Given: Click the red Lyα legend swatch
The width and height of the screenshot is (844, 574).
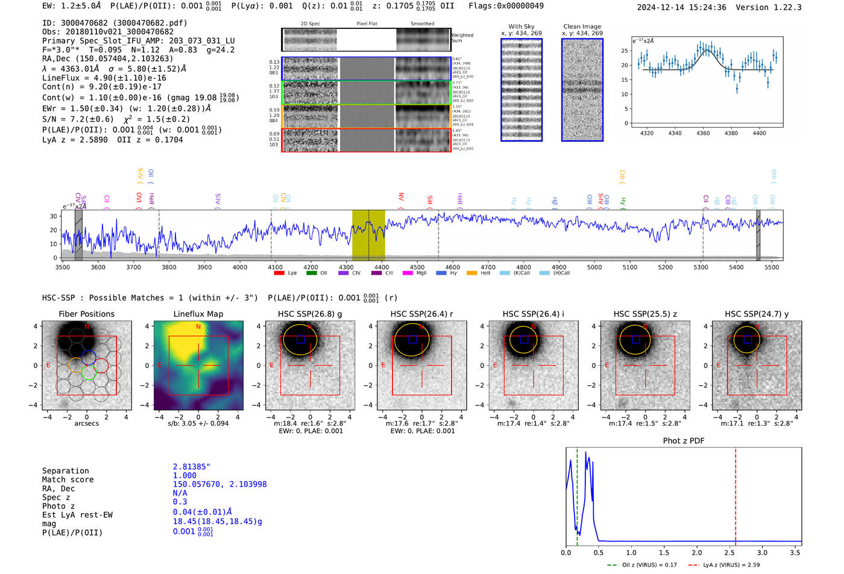Looking at the screenshot, I should (x=279, y=273).
